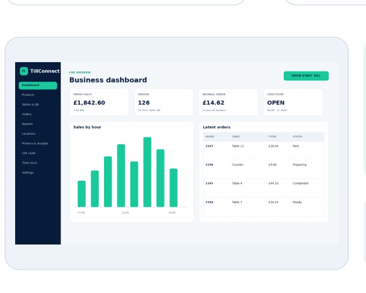Image resolution: width=366 pixels, height=293 pixels.
Task: Click the Sales by hour title
Action: tap(87, 127)
